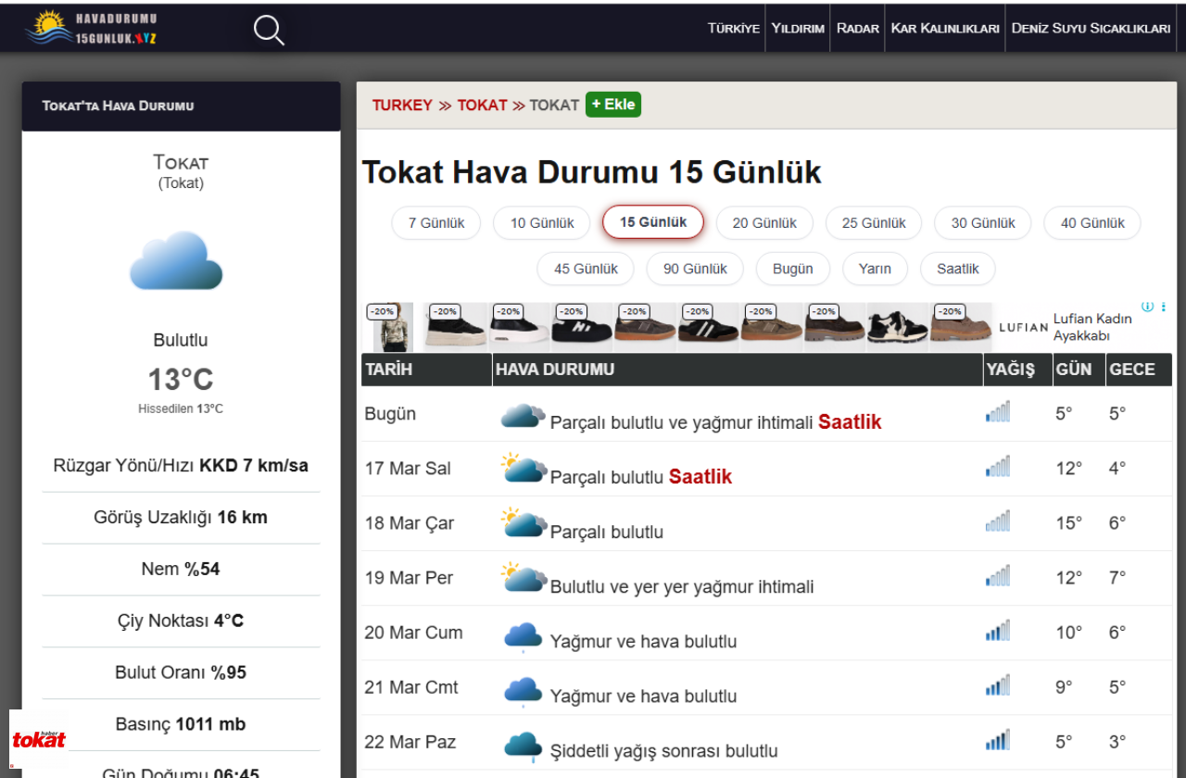Open Saatlik link in the Bugün row
1186x778 pixels.
(850, 422)
